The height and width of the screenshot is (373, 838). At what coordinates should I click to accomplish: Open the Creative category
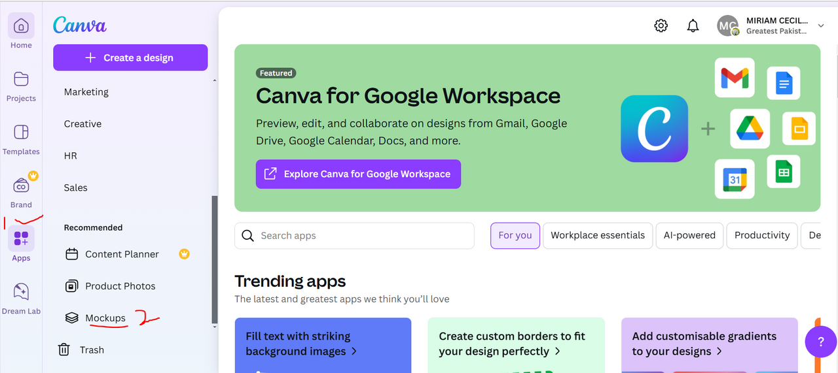point(82,123)
